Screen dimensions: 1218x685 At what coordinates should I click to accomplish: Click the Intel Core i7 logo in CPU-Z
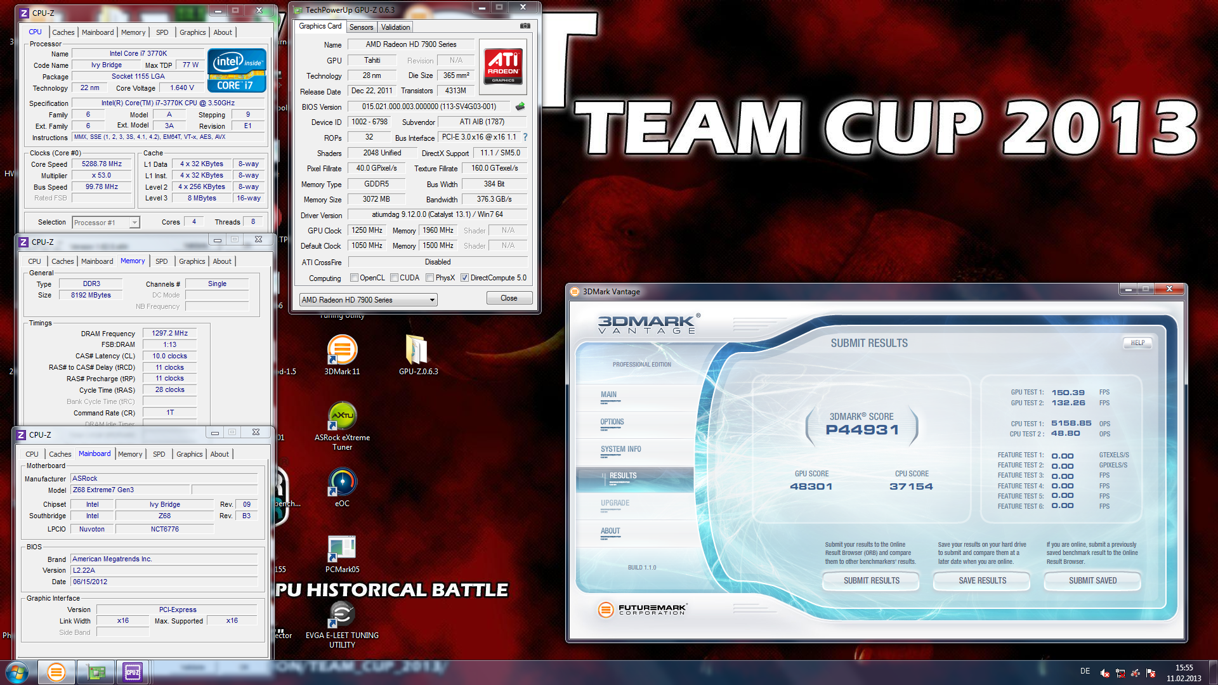point(237,70)
